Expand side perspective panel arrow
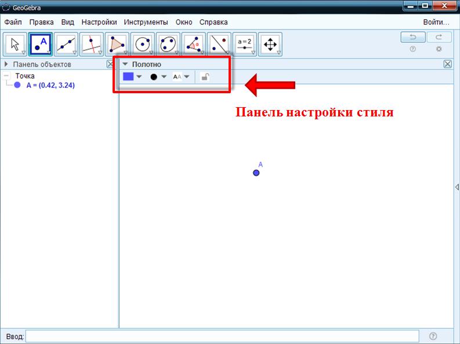This screenshot has width=460, height=344. [457, 187]
